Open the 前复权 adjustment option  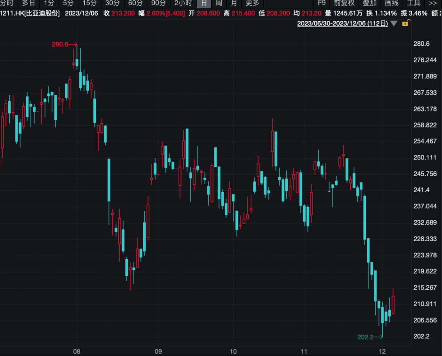click(x=344, y=3)
